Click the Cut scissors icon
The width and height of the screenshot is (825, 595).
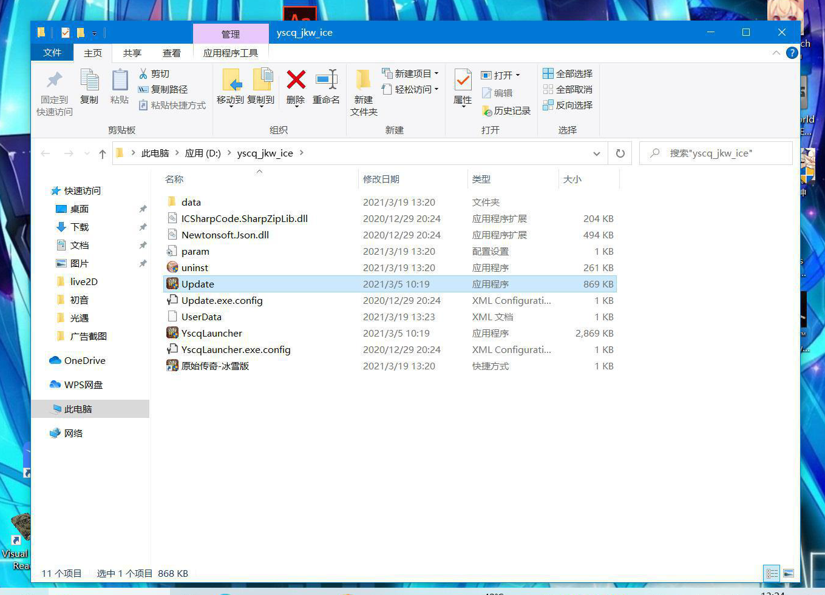coord(143,73)
